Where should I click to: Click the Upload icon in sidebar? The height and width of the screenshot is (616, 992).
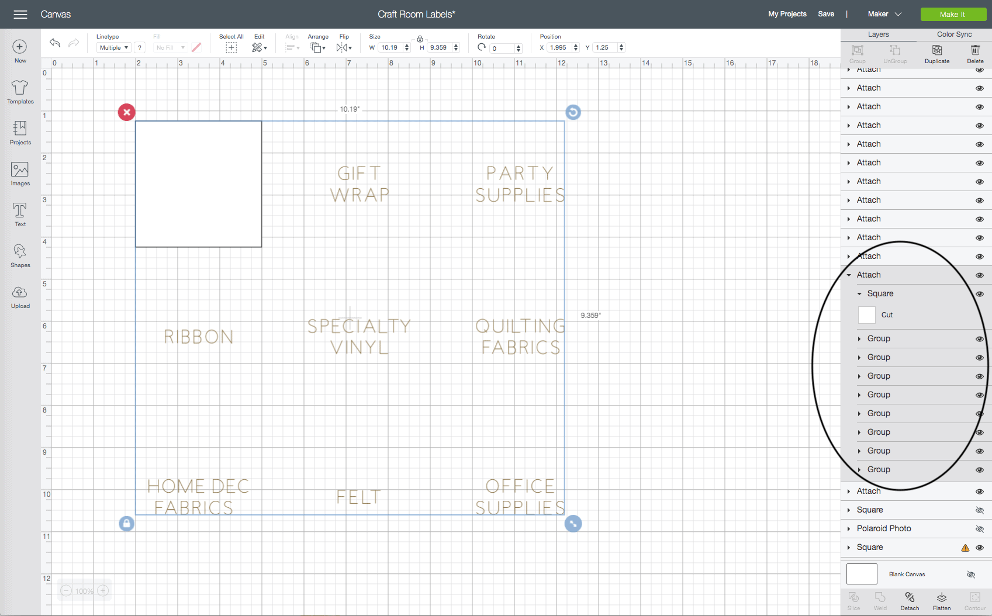[20, 296]
